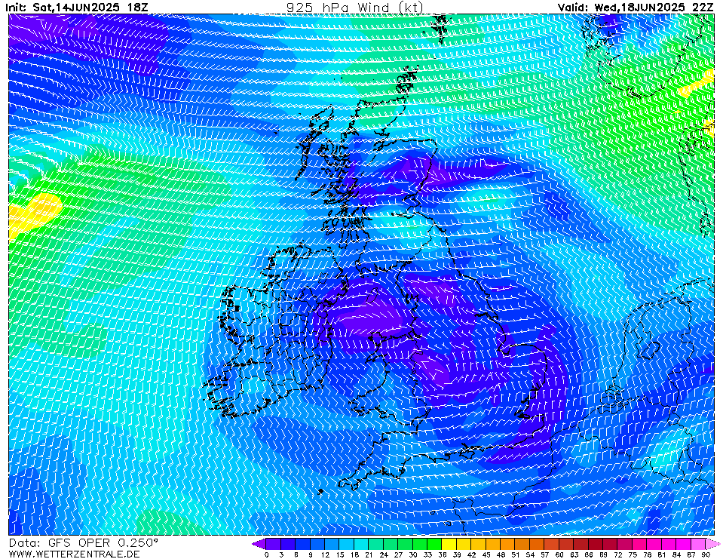The height and width of the screenshot is (559, 723).
Task: Click the 'Data: GFS OPER 0.250°' text
Action: (x=84, y=543)
